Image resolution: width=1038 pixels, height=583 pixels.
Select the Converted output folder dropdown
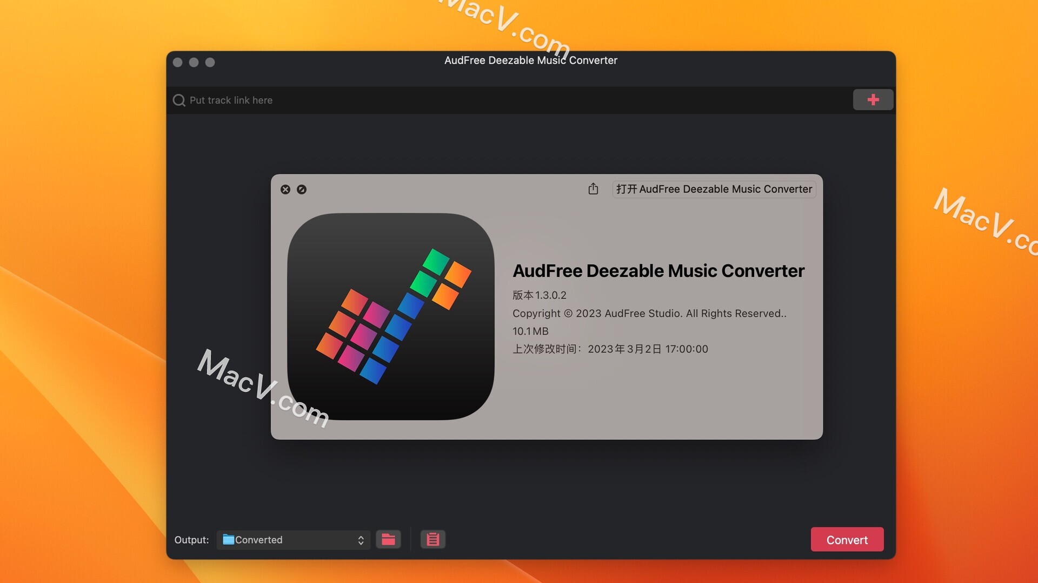coord(293,540)
